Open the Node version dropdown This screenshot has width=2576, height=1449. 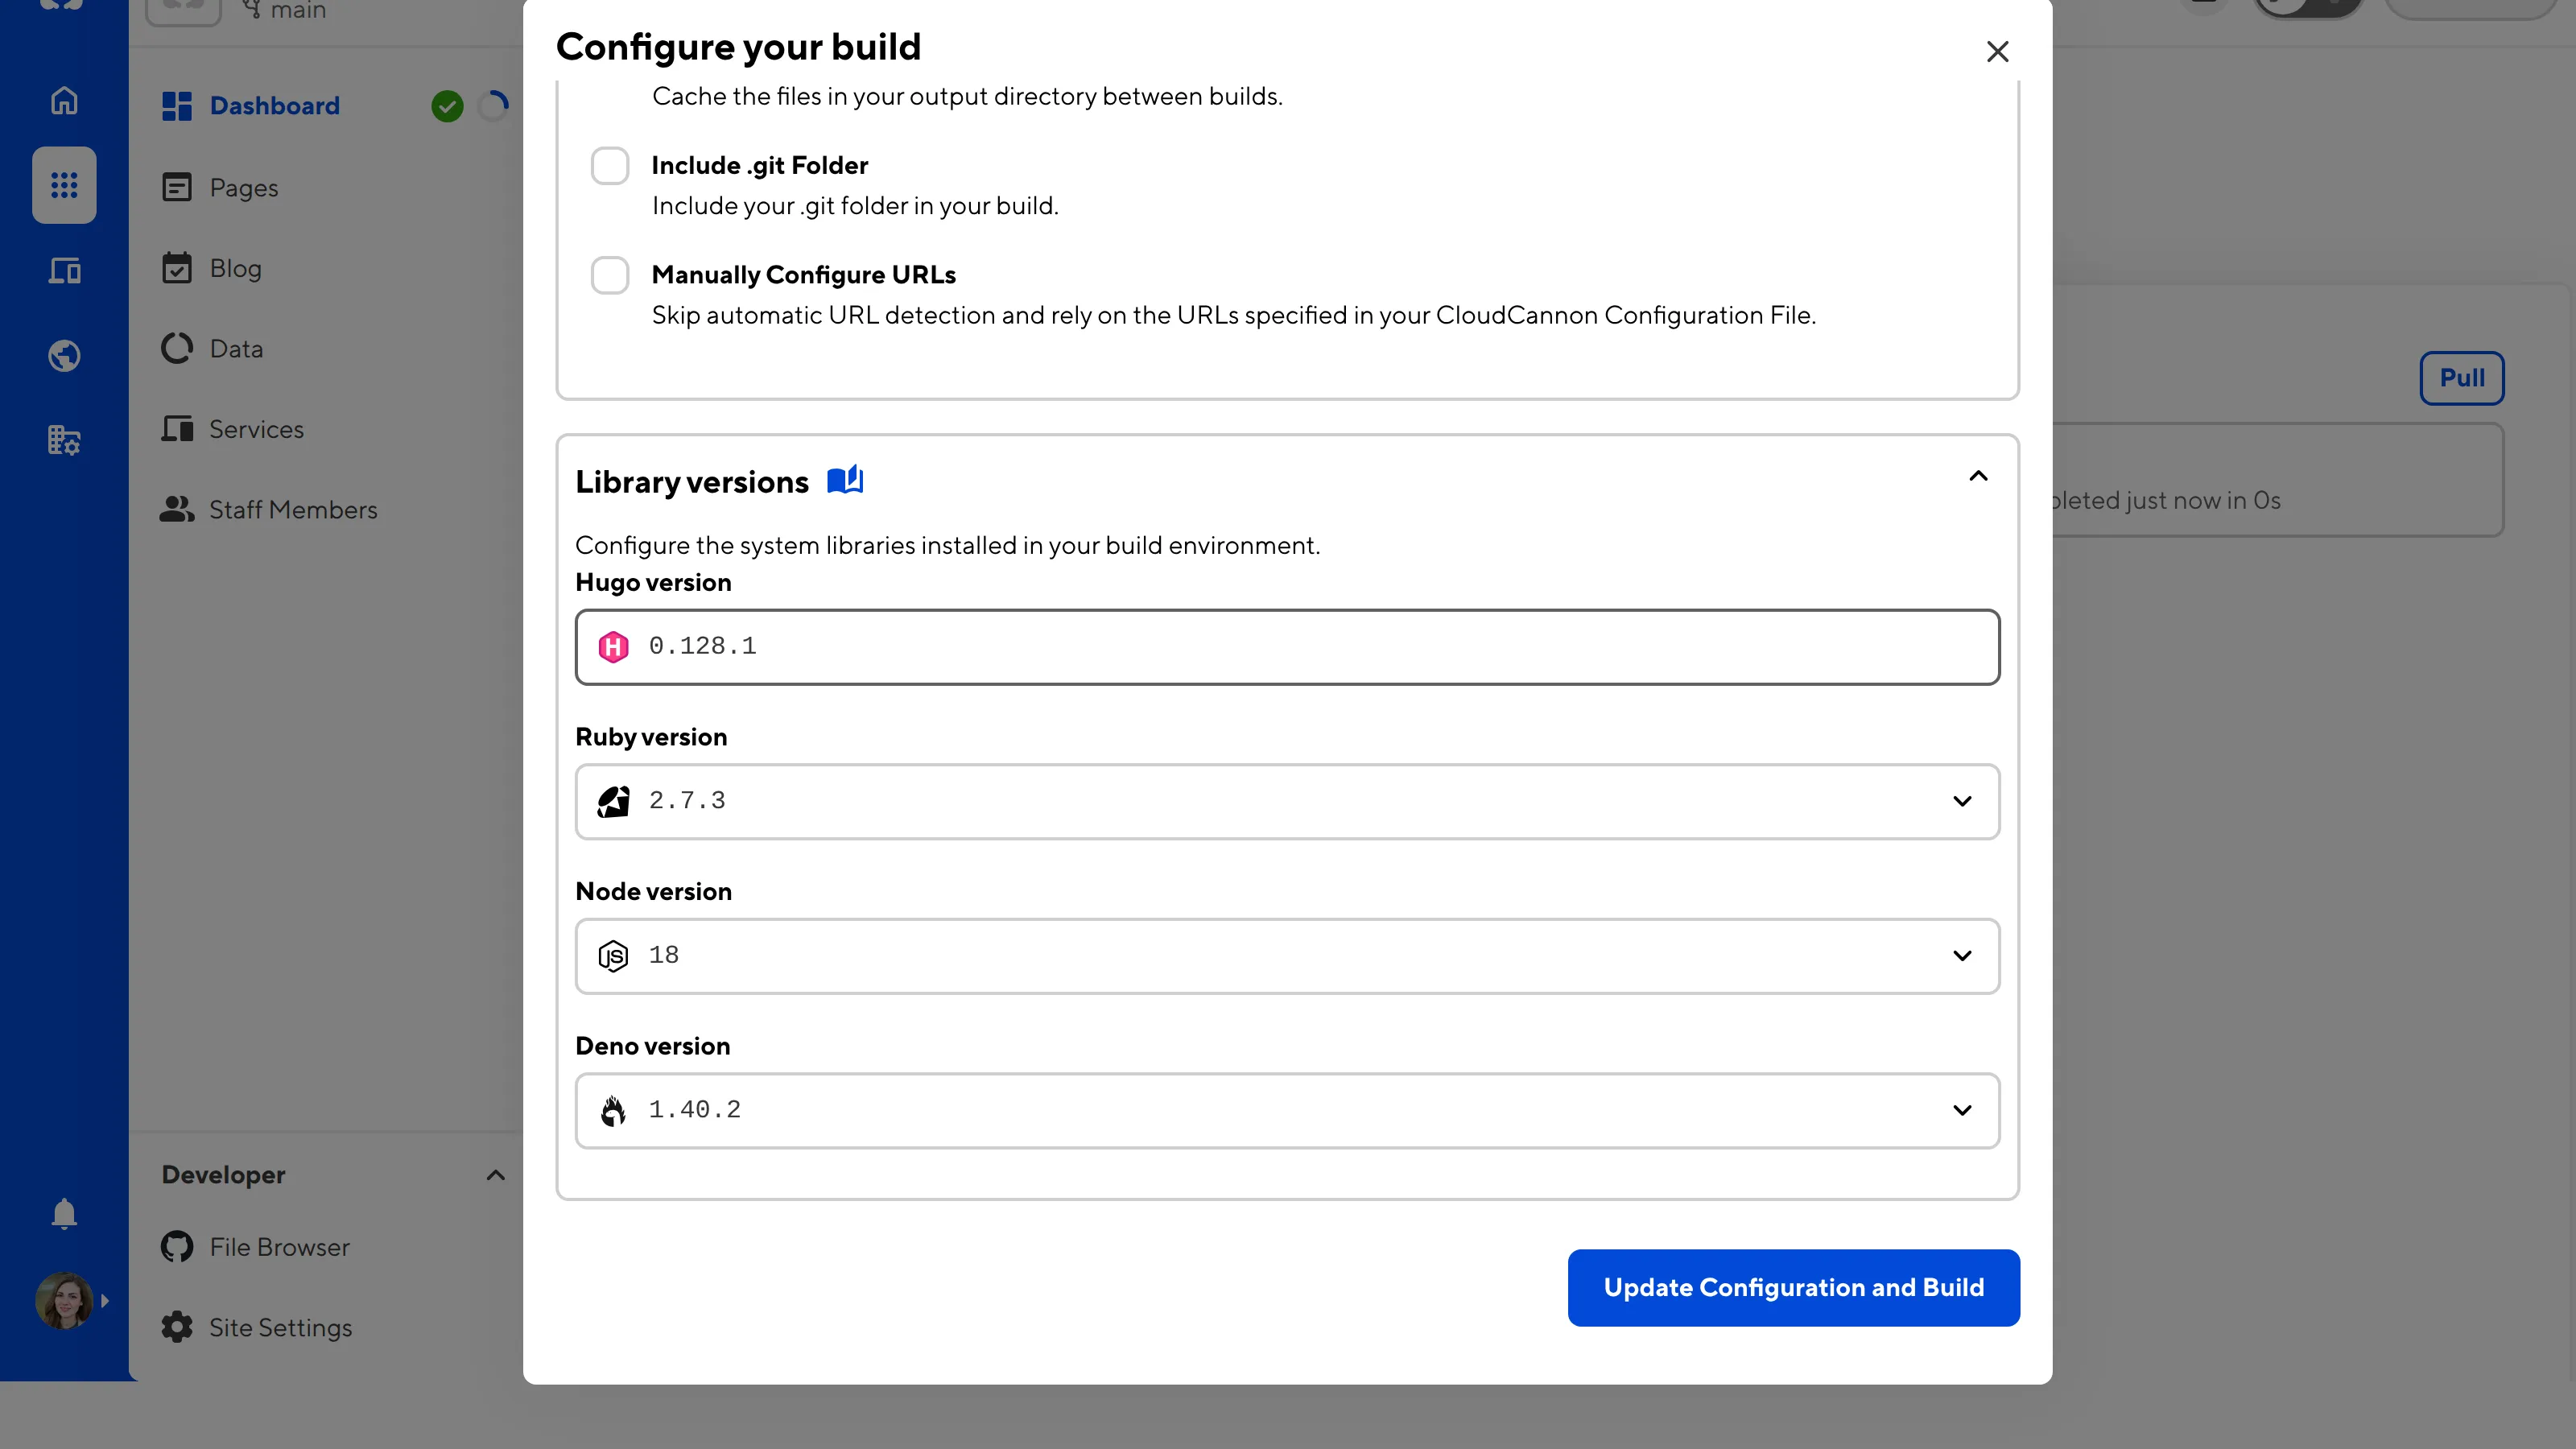1961,955
